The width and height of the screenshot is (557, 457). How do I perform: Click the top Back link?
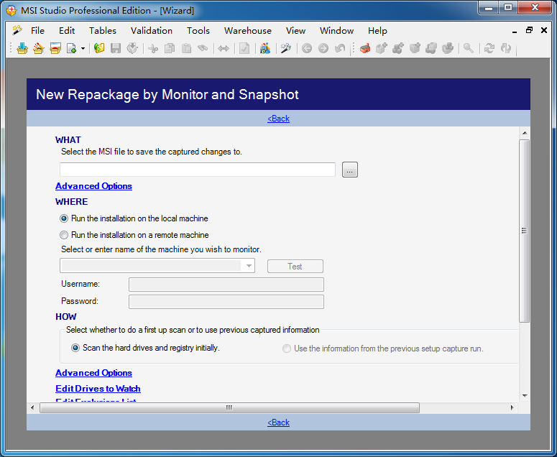[x=278, y=119]
